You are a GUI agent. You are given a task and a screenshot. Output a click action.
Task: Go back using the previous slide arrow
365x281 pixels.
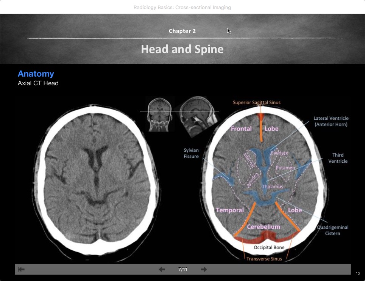162,269
